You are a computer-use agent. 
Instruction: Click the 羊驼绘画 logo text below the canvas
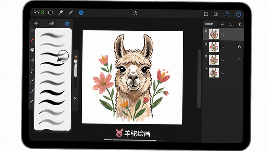(x=137, y=133)
